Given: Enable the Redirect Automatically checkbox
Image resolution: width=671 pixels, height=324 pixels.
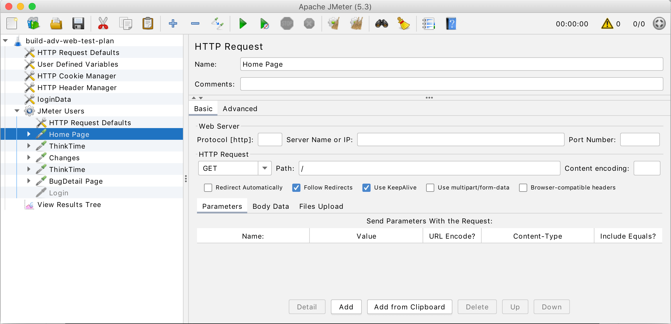Looking at the screenshot, I should pos(208,187).
